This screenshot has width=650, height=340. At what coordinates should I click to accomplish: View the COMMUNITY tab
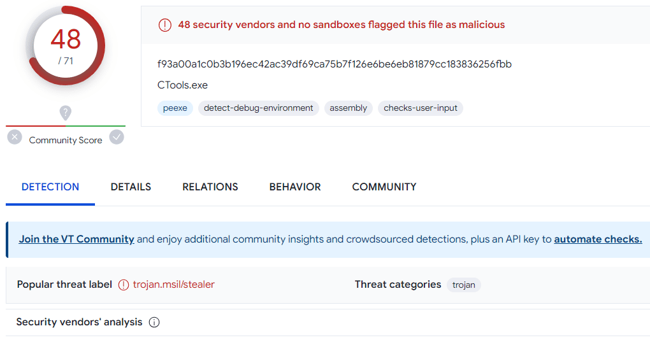384,187
